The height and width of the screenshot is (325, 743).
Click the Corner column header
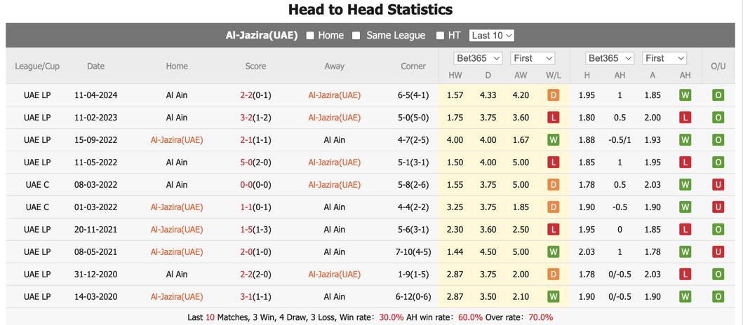pyautogui.click(x=413, y=67)
